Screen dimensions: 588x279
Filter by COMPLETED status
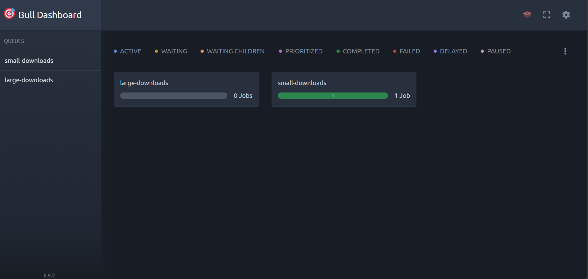pos(358,51)
